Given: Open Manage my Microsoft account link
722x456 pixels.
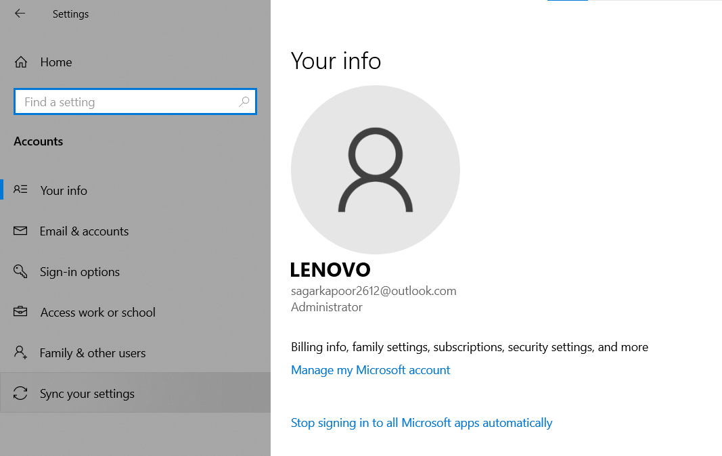Looking at the screenshot, I should (370, 370).
